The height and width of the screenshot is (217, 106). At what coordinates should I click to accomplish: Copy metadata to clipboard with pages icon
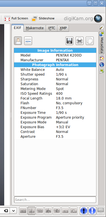point(90,41)
